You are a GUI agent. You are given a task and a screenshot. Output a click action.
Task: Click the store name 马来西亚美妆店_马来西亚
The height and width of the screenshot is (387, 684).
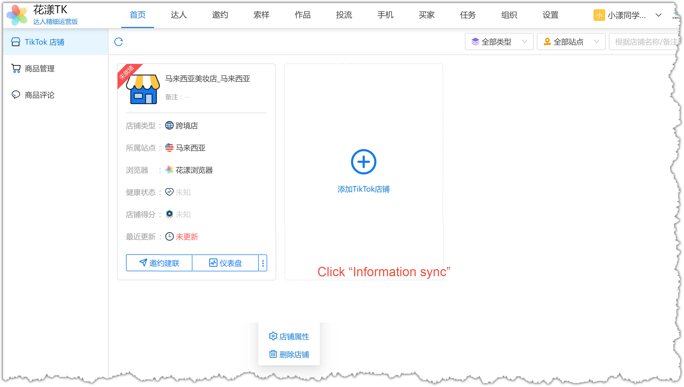point(207,79)
